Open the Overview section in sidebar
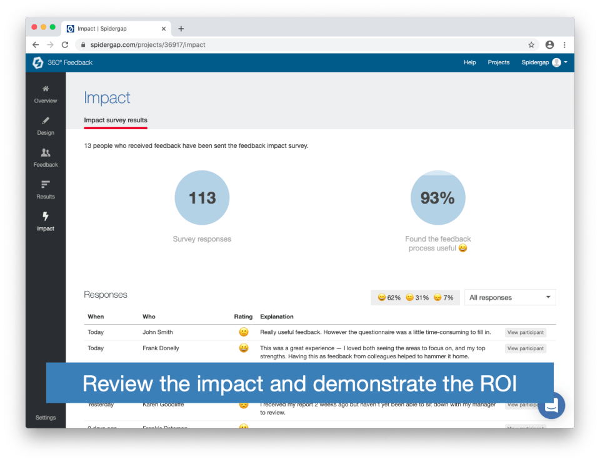This screenshot has width=600, height=462. pos(46,94)
